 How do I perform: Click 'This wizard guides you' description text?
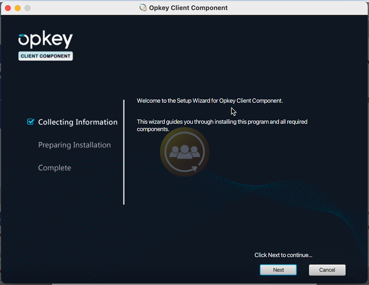(222, 125)
